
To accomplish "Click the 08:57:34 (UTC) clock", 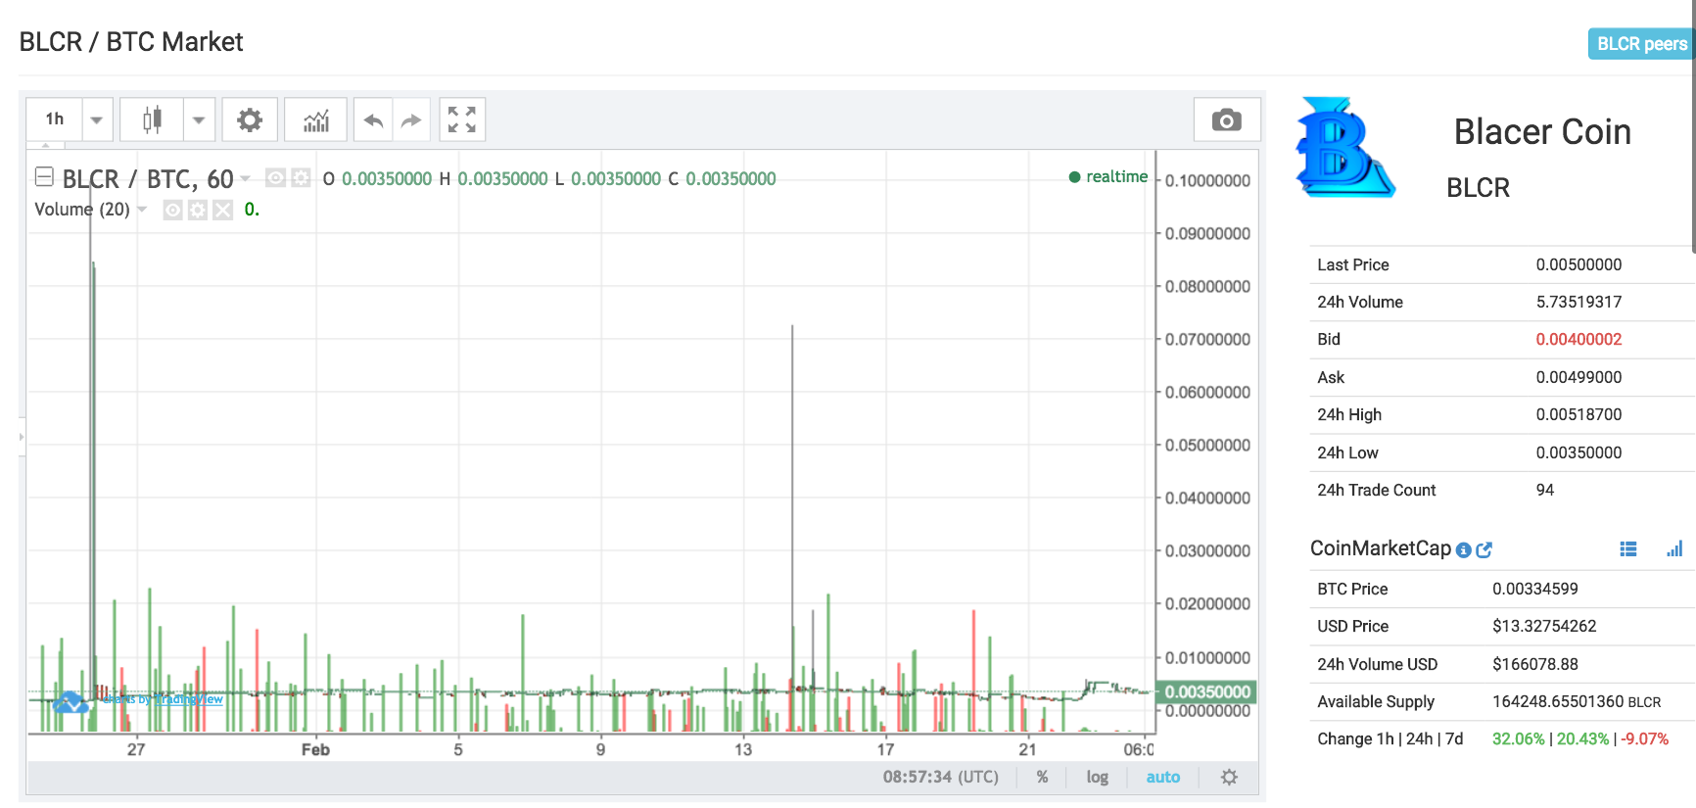I will 941,777.
